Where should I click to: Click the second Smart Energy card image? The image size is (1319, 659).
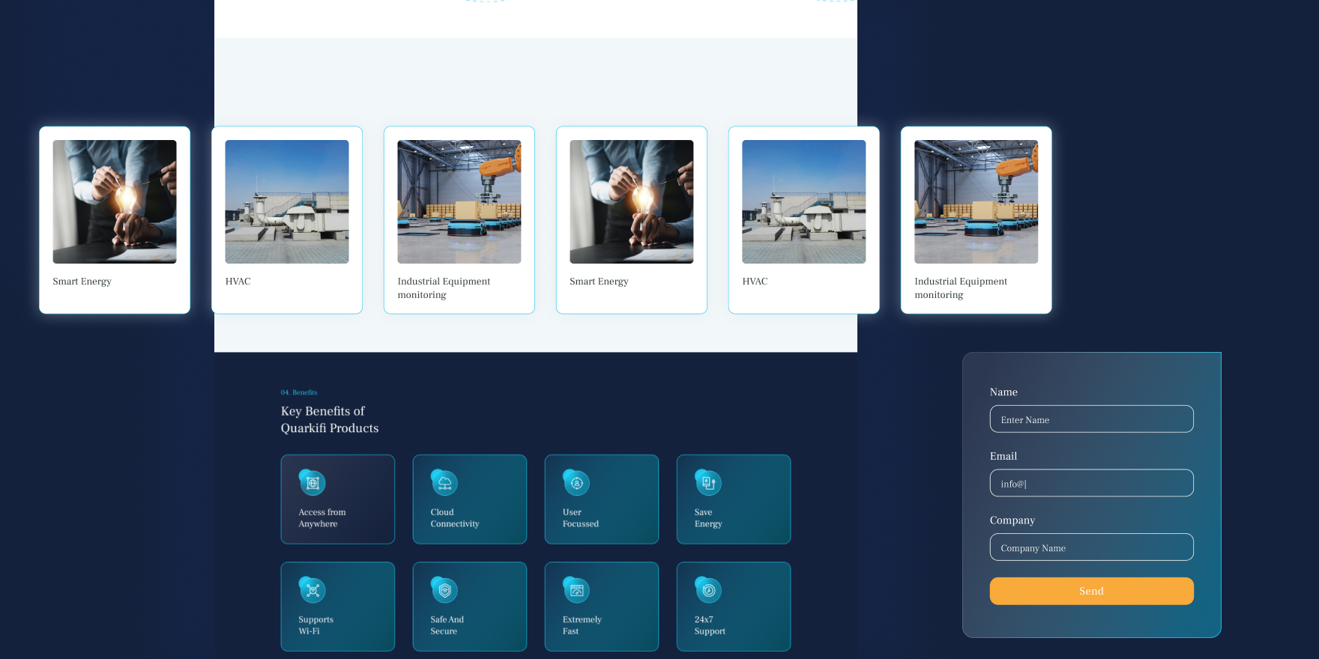click(x=632, y=201)
